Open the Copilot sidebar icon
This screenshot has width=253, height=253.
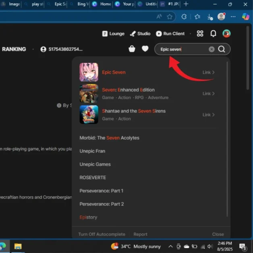245,17
